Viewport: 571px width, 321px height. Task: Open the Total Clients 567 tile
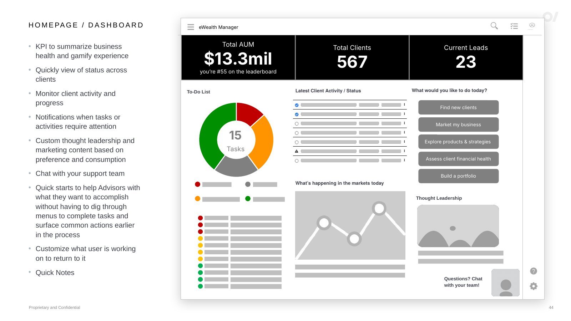click(x=352, y=57)
